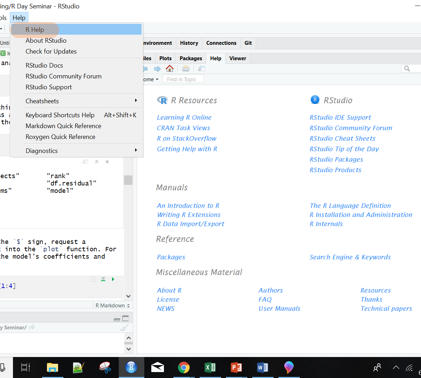Open RStudio Docs menu entry
Image resolution: width=421 pixels, height=378 pixels.
pos(76,65)
